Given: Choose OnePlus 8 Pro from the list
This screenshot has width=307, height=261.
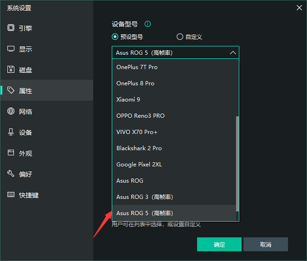Looking at the screenshot, I should tap(135, 83).
